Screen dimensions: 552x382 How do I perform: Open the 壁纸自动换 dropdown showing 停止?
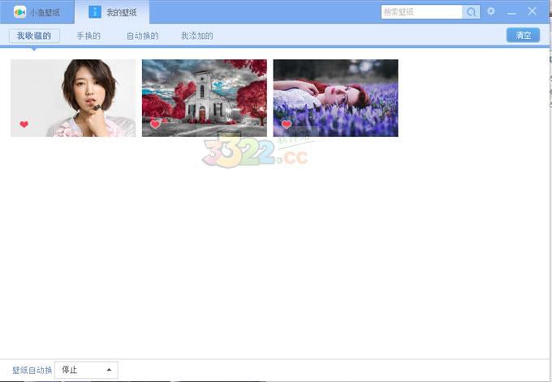[x=86, y=370]
